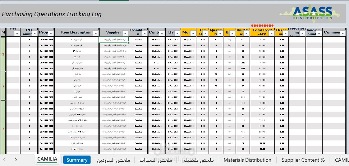
Task: Go to the previous sheet tabs with the left arrow
Action: pos(4,160)
